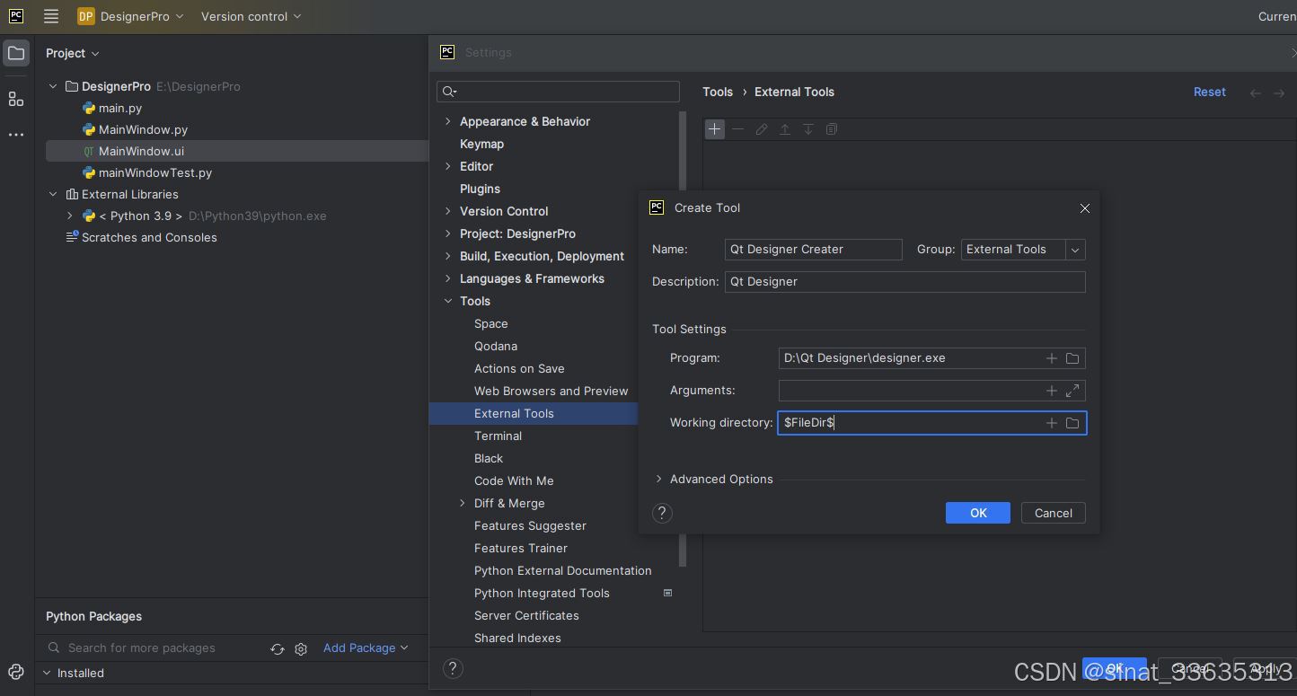Cancel the Create Tool dialog
This screenshot has height=696, width=1297.
tap(1053, 513)
